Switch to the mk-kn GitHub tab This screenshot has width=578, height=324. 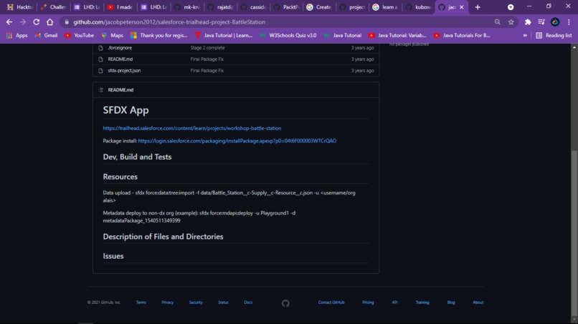click(187, 7)
